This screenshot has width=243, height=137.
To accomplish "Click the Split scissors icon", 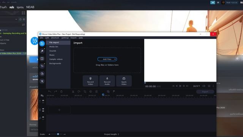I will 73,91.
